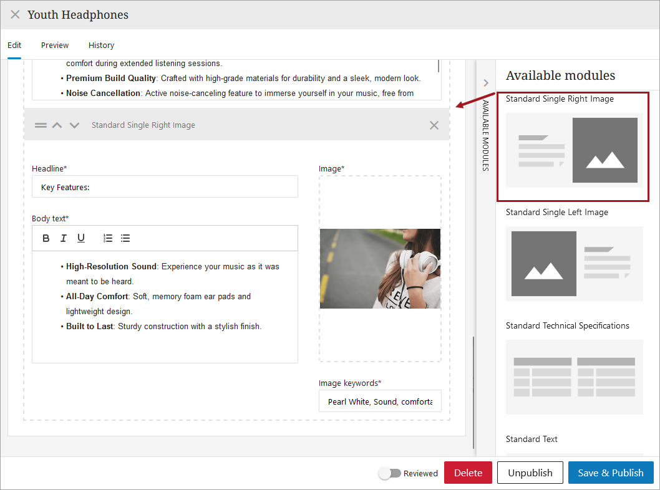This screenshot has width=660, height=490.
Task: Move Standard Single Right Image module up
Action: (57, 125)
